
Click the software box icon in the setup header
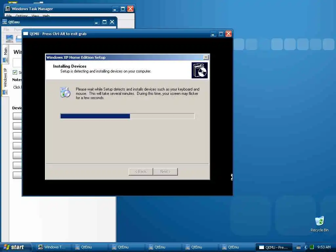pyautogui.click(x=199, y=70)
